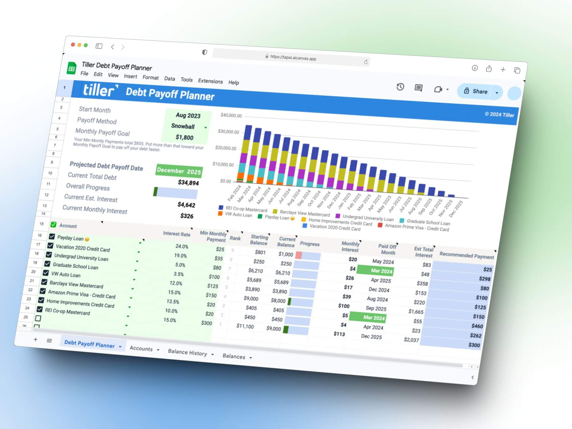This screenshot has height=429, width=572.
Task: Open the Extensions menu
Action: [210, 82]
